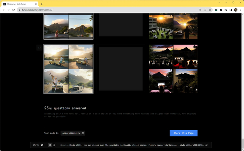The image size is (244, 151).
Task: Open the media control playlist icon
Action: (x=226, y=10)
